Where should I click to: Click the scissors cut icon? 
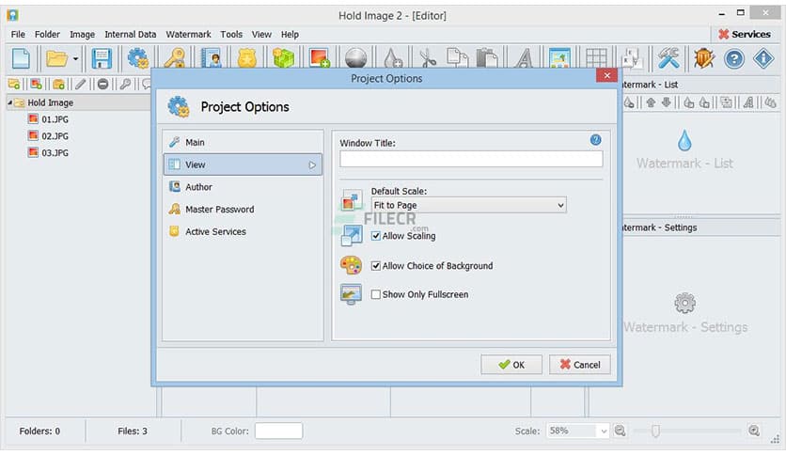point(428,58)
